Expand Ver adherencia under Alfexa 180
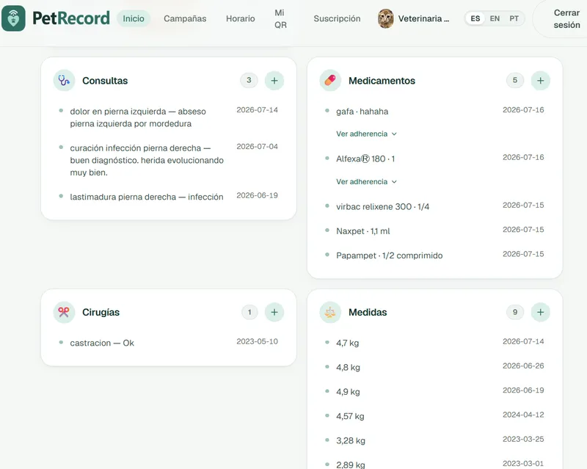The width and height of the screenshot is (587, 469). 366,182
